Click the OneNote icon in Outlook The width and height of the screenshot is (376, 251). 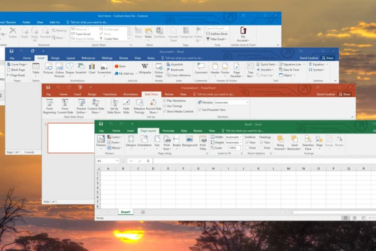tap(159, 33)
